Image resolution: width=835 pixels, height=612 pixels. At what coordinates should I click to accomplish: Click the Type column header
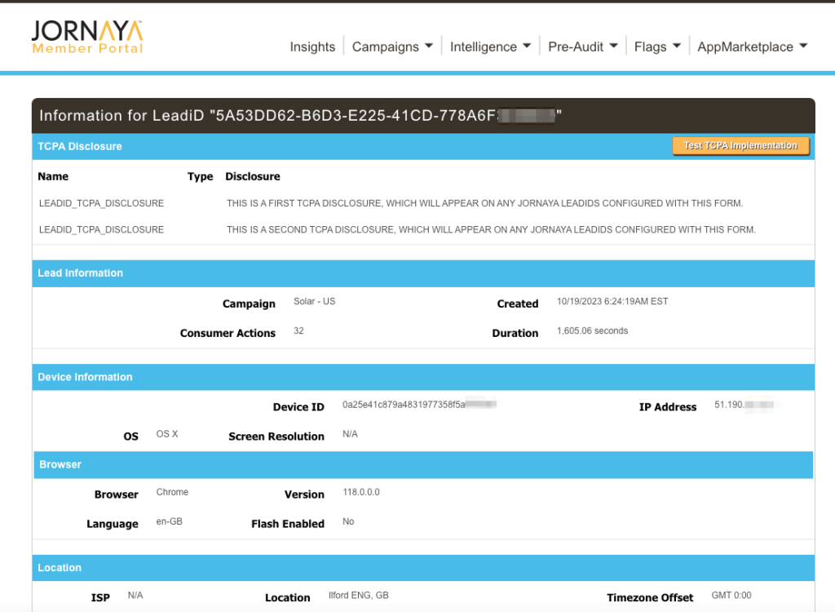click(x=201, y=176)
